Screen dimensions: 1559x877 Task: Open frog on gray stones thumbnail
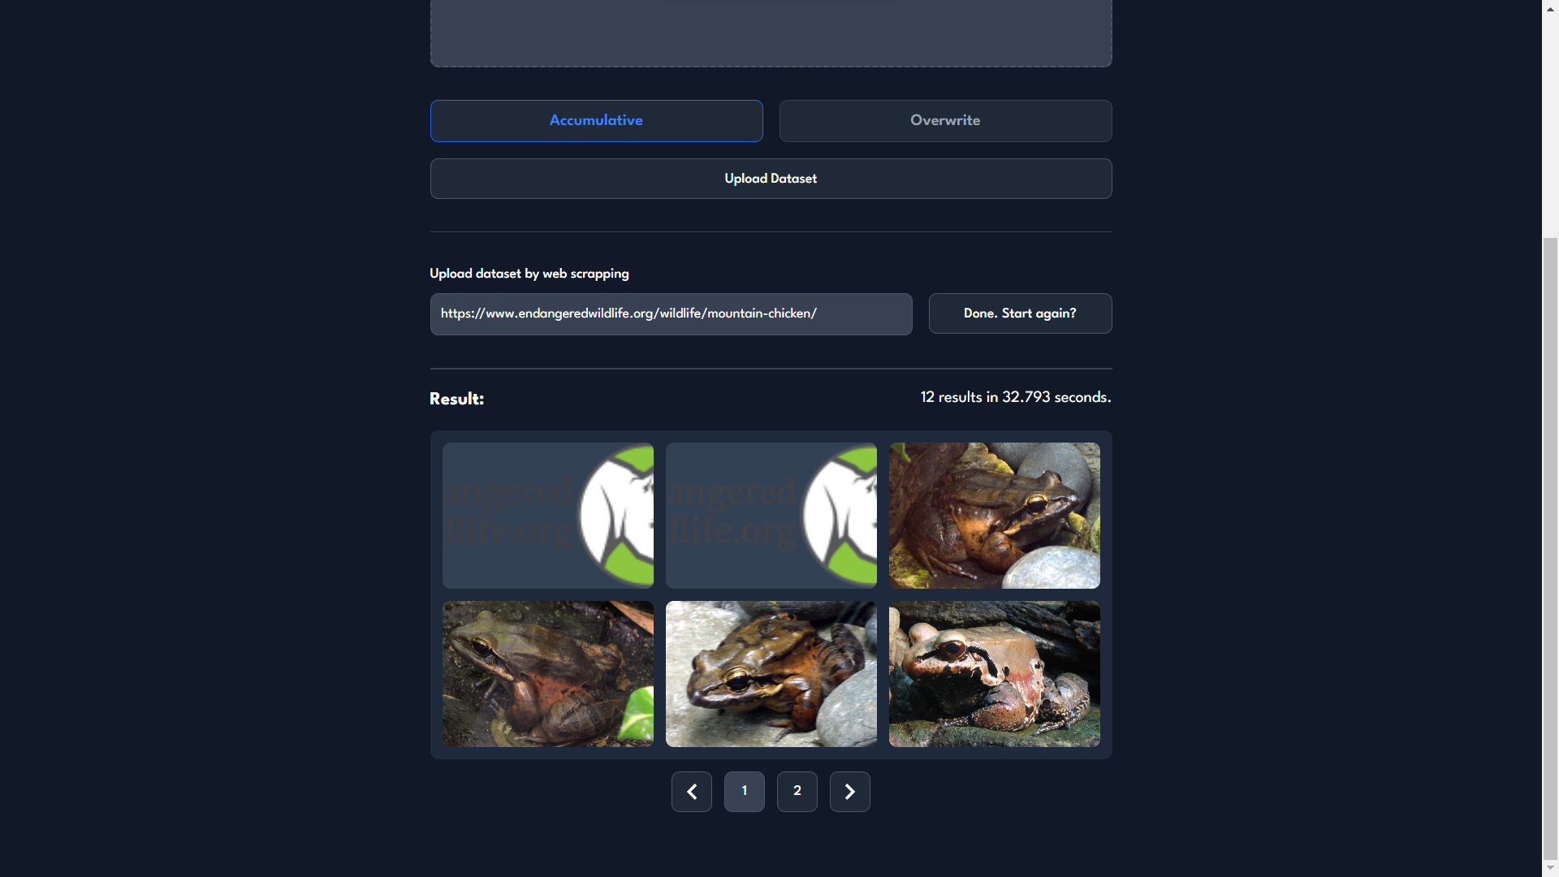(x=771, y=674)
